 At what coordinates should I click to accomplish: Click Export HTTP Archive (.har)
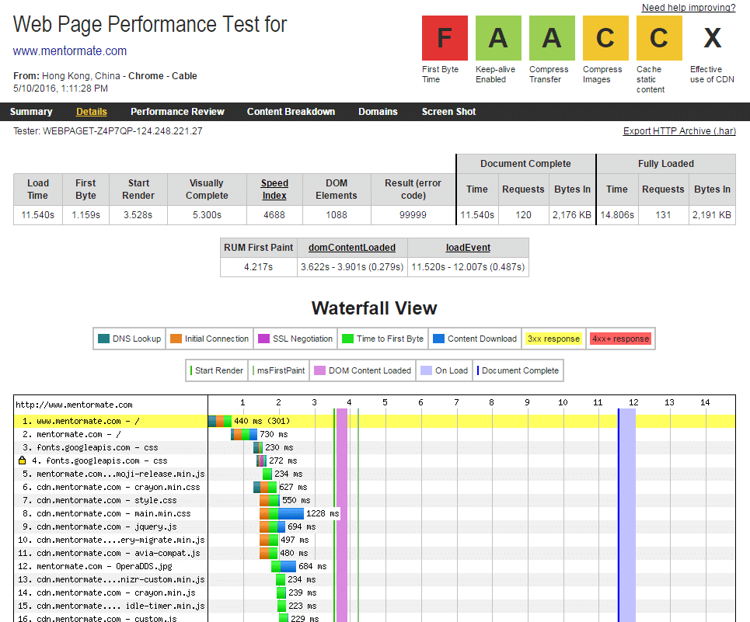click(x=679, y=131)
